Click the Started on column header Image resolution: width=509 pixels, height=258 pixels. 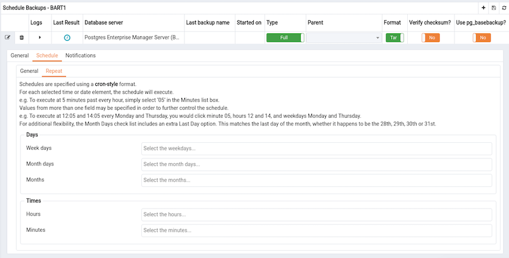point(249,23)
